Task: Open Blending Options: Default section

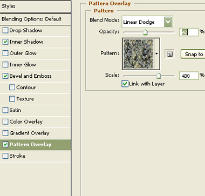Action: pos(35,19)
